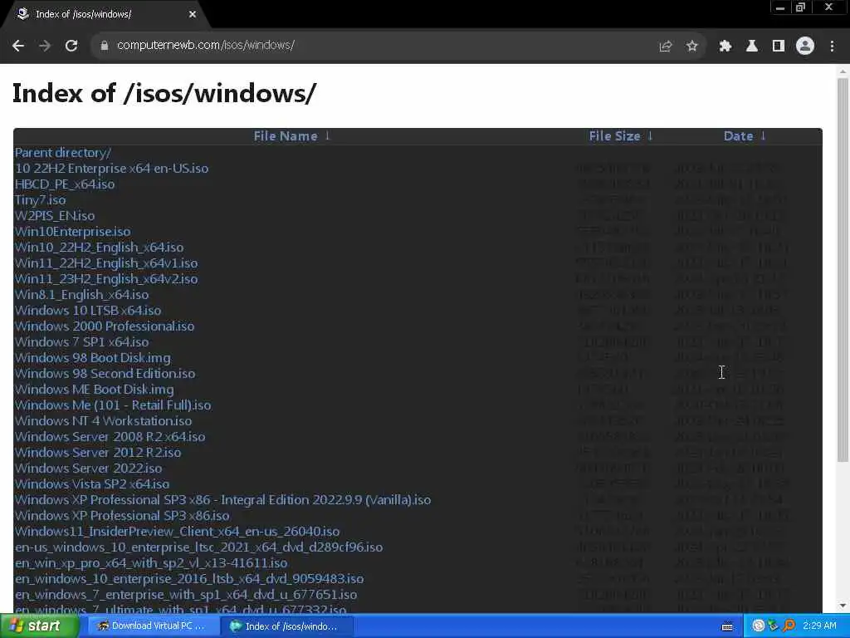Switch to Download Virtual PC taskbar window
The image size is (850, 638).
152,626
